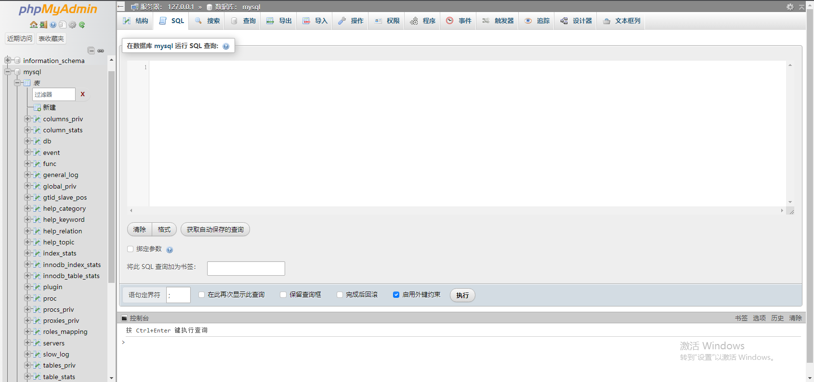Screen dimensions: 814x382
Task: Click help icon next to bind parameters
Action: click(x=170, y=250)
